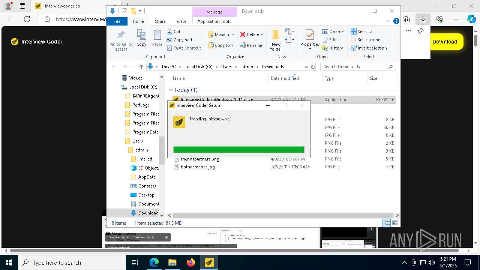Sort files by Date modified column
Screen dimensions: 480x270
pos(285,78)
